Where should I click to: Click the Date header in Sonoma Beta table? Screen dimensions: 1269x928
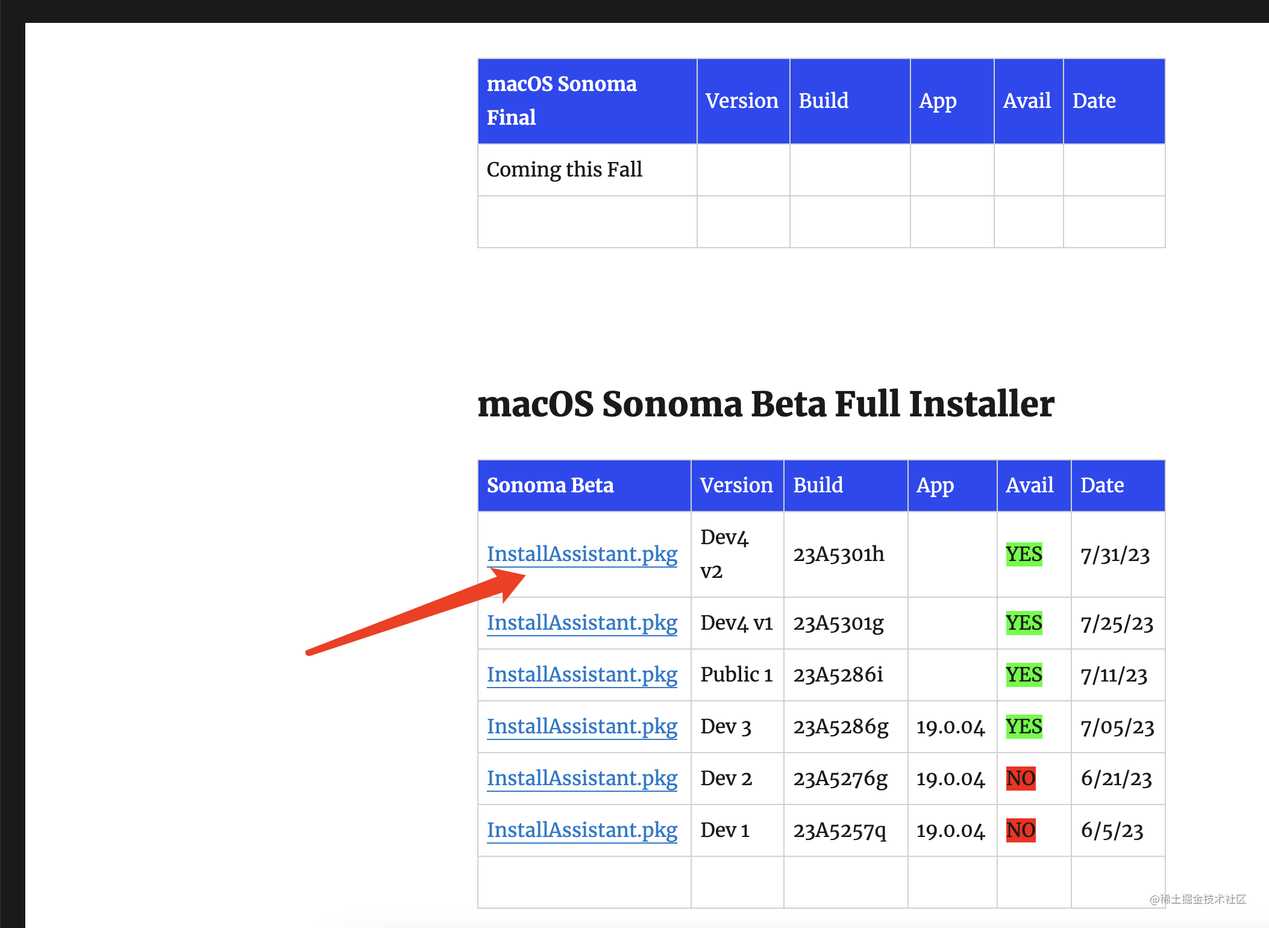click(x=1101, y=485)
